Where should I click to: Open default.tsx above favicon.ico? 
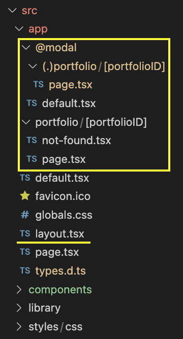62,178
